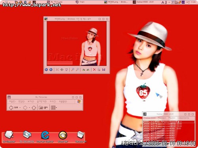The image size is (198, 148).
Task: Switch to Train taskbar button
Action: 80,2
